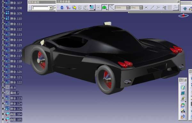This screenshot has height=123, width=192.
Task: Click the blue starburst icon in top-right toolbar
Action: (185, 9)
